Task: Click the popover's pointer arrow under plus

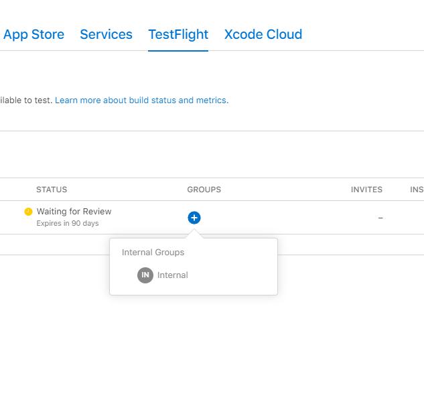Action: tap(194, 234)
